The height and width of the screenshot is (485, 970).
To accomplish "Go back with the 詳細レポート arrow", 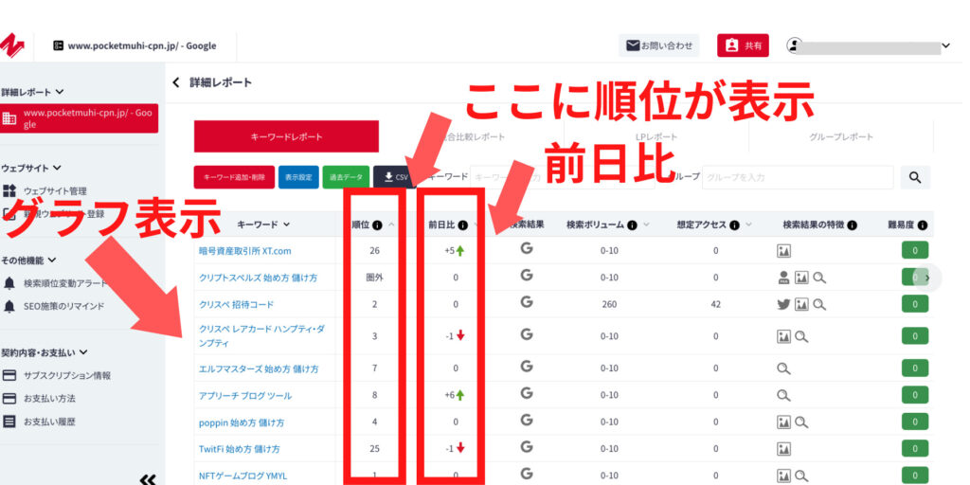I will pos(175,82).
